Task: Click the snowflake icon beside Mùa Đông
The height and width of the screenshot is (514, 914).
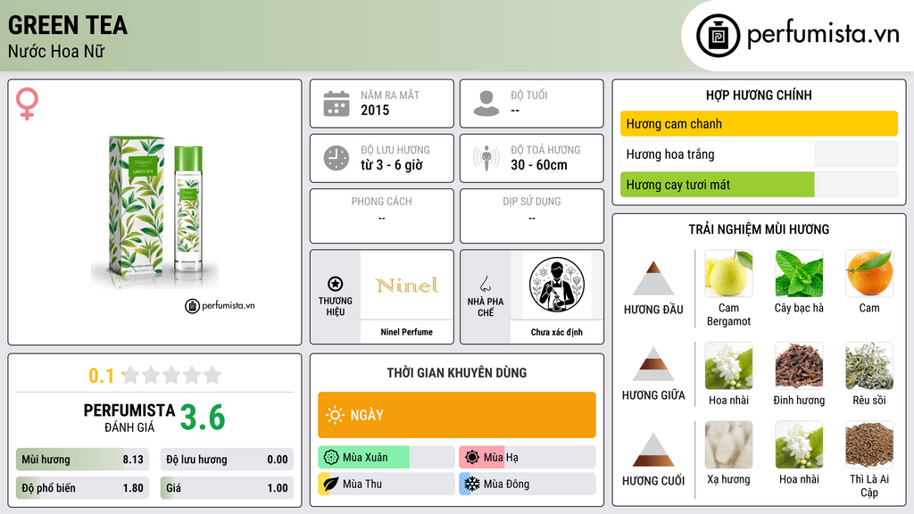Action: point(472,484)
